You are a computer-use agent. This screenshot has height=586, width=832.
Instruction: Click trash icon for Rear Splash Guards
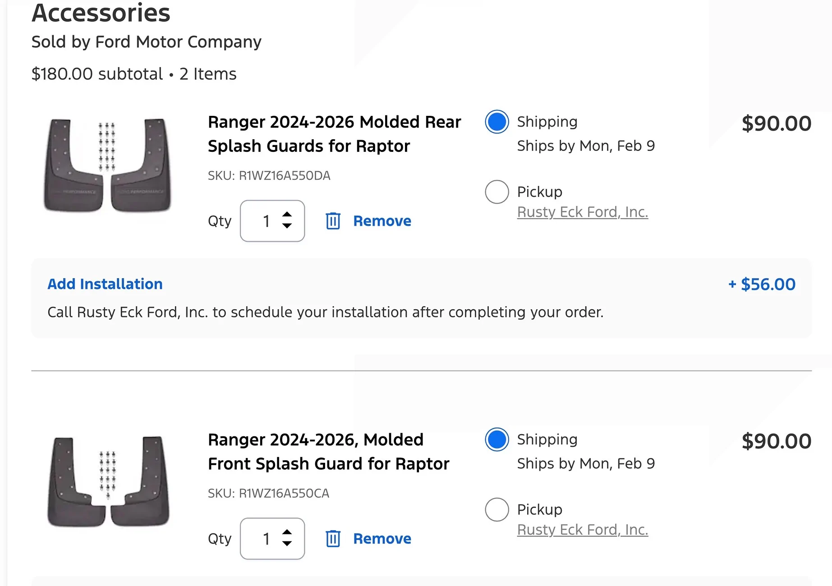click(x=333, y=221)
